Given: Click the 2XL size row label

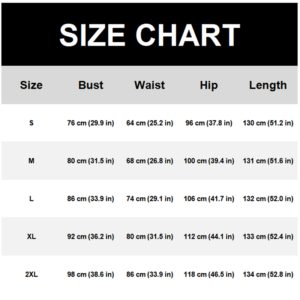Looking at the screenshot, I should point(31,274).
